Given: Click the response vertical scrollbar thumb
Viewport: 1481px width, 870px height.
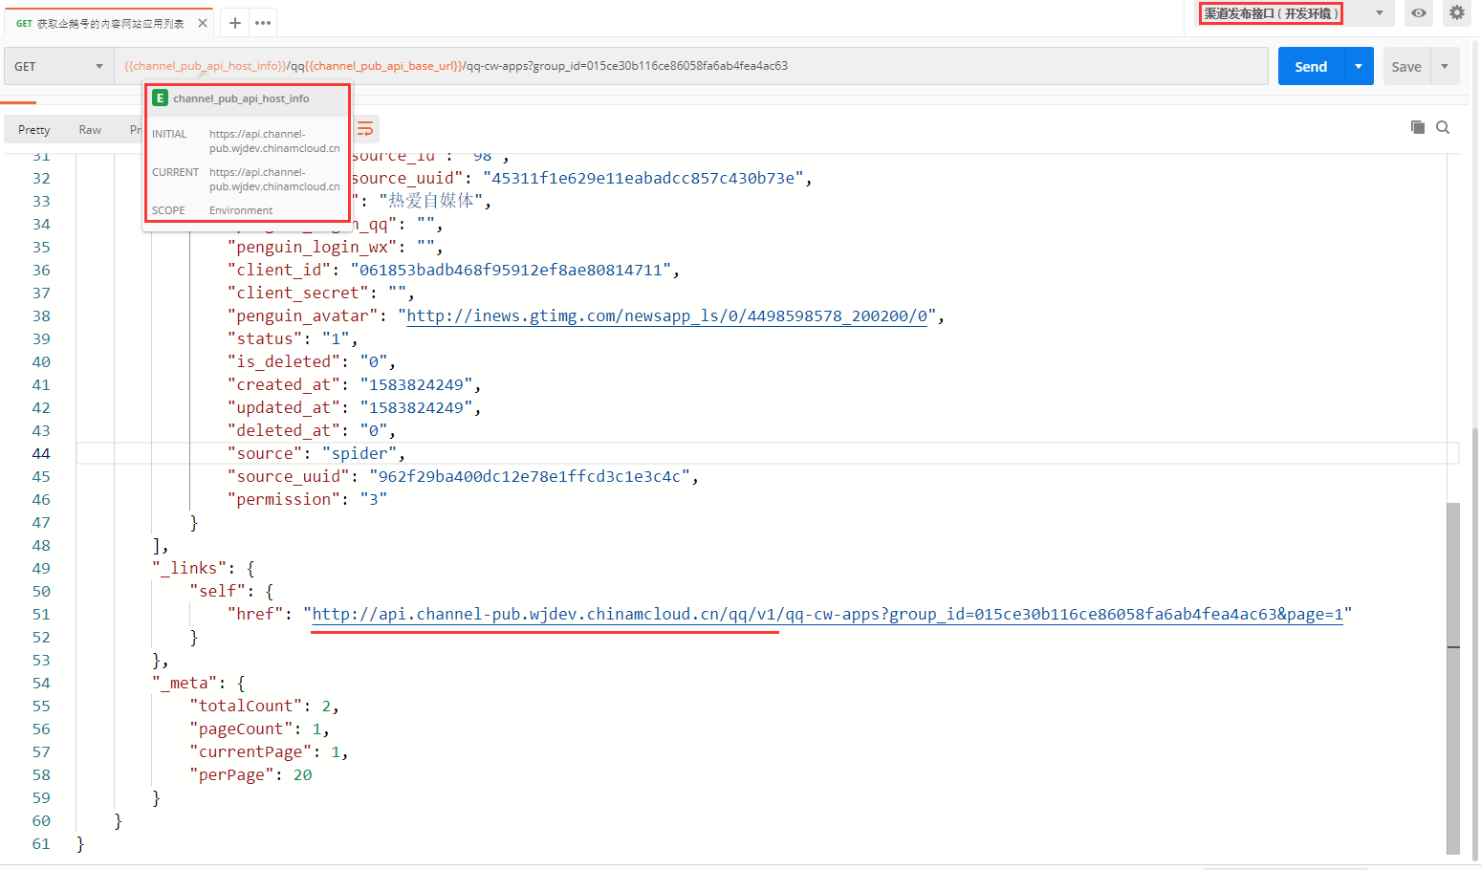Looking at the screenshot, I should [x=1453, y=574].
